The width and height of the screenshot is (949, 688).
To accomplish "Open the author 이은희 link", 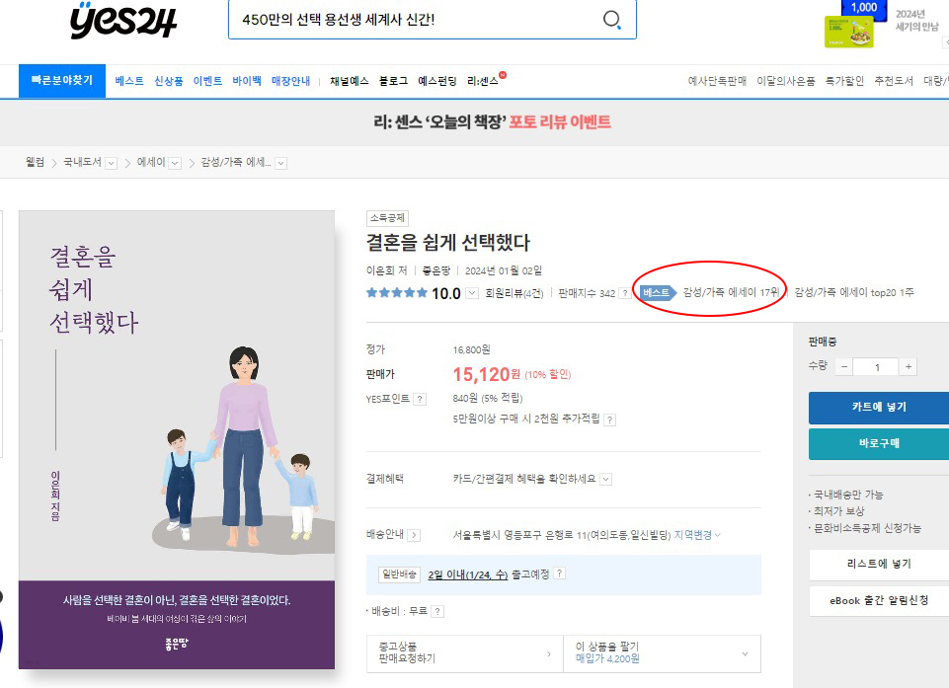I will pyautogui.click(x=380, y=270).
